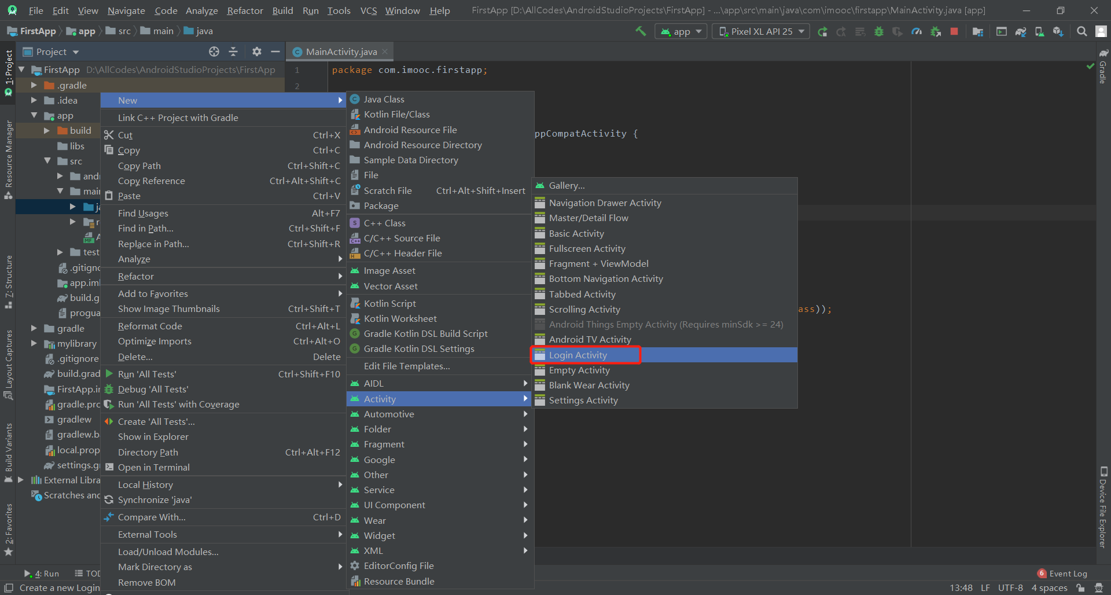
Task: Expand the .idea folder in tree
Action: point(34,100)
